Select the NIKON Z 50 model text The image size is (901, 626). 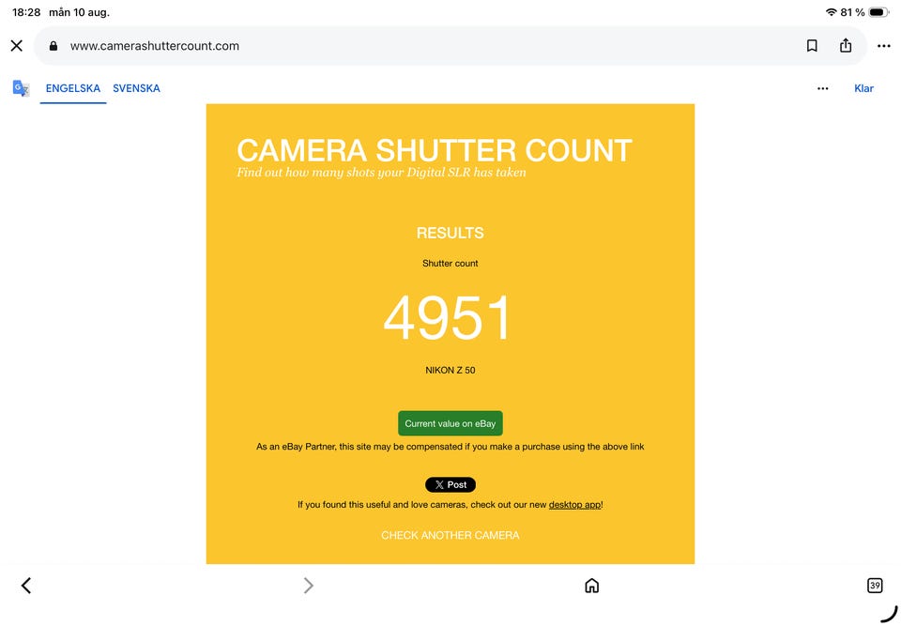coord(450,370)
